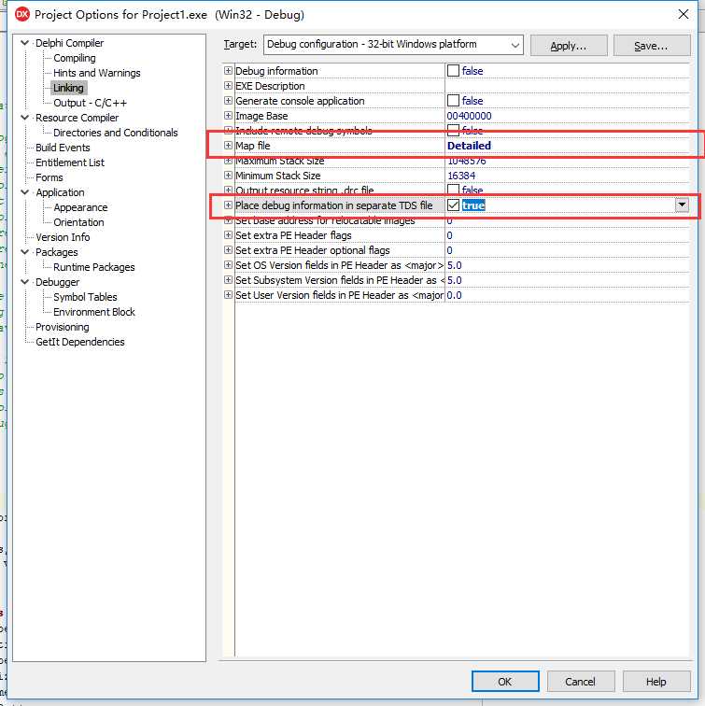Open the Target configuration combo box
This screenshot has width=705, height=706.
[393, 45]
